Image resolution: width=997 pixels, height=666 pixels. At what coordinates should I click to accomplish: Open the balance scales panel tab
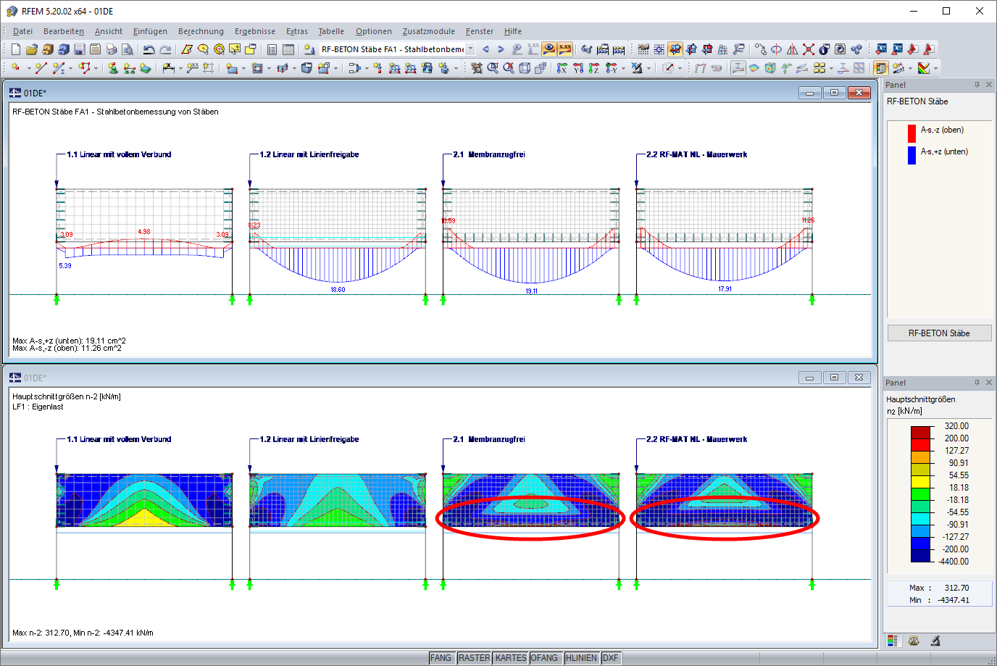point(914,641)
